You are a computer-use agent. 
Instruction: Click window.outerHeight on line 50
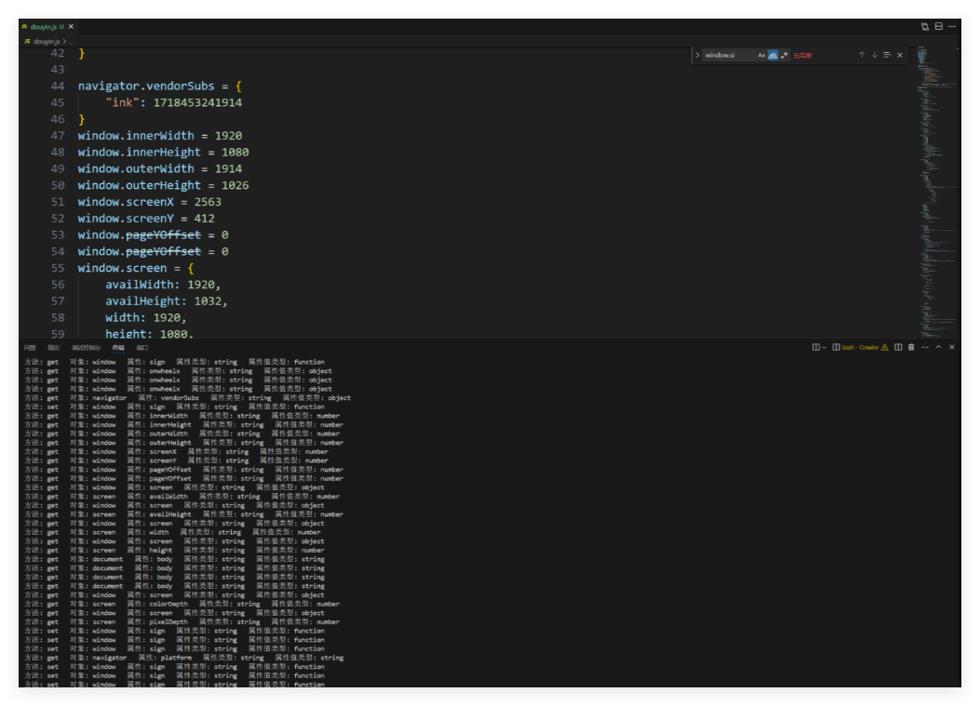[x=140, y=185]
